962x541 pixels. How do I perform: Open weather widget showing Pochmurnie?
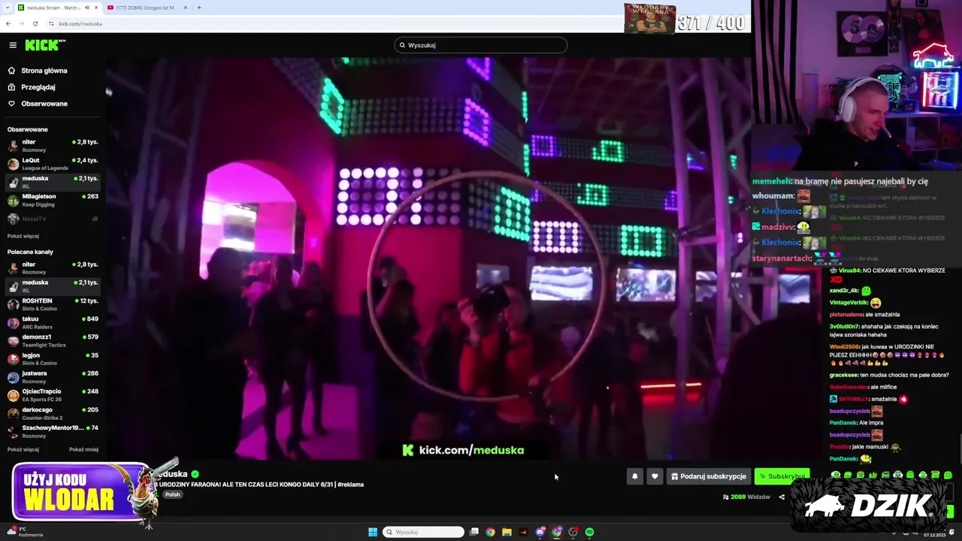click(x=25, y=532)
